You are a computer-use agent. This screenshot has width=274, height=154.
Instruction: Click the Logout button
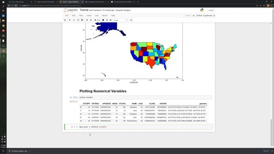(x=211, y=10)
